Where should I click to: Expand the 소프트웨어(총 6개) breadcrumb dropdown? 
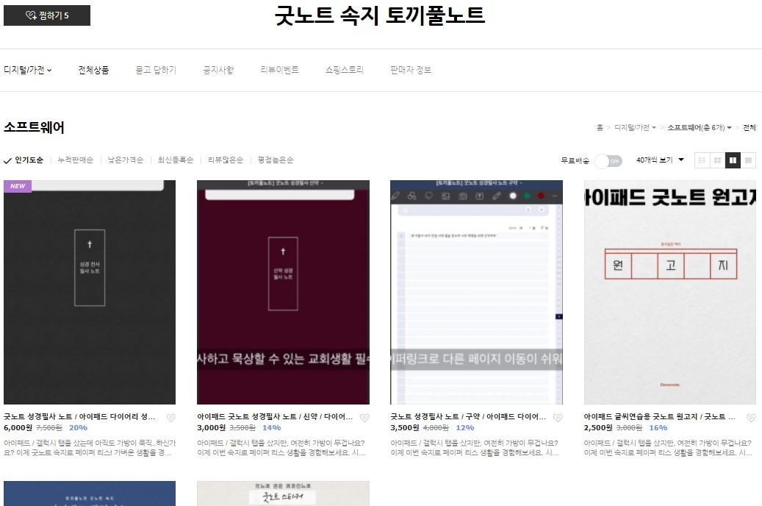point(700,127)
